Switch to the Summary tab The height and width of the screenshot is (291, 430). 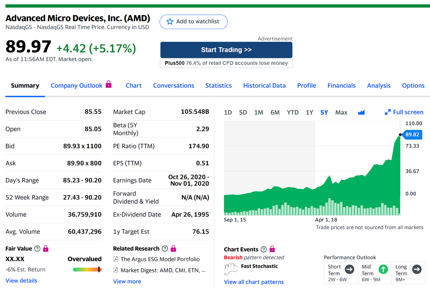25,85
